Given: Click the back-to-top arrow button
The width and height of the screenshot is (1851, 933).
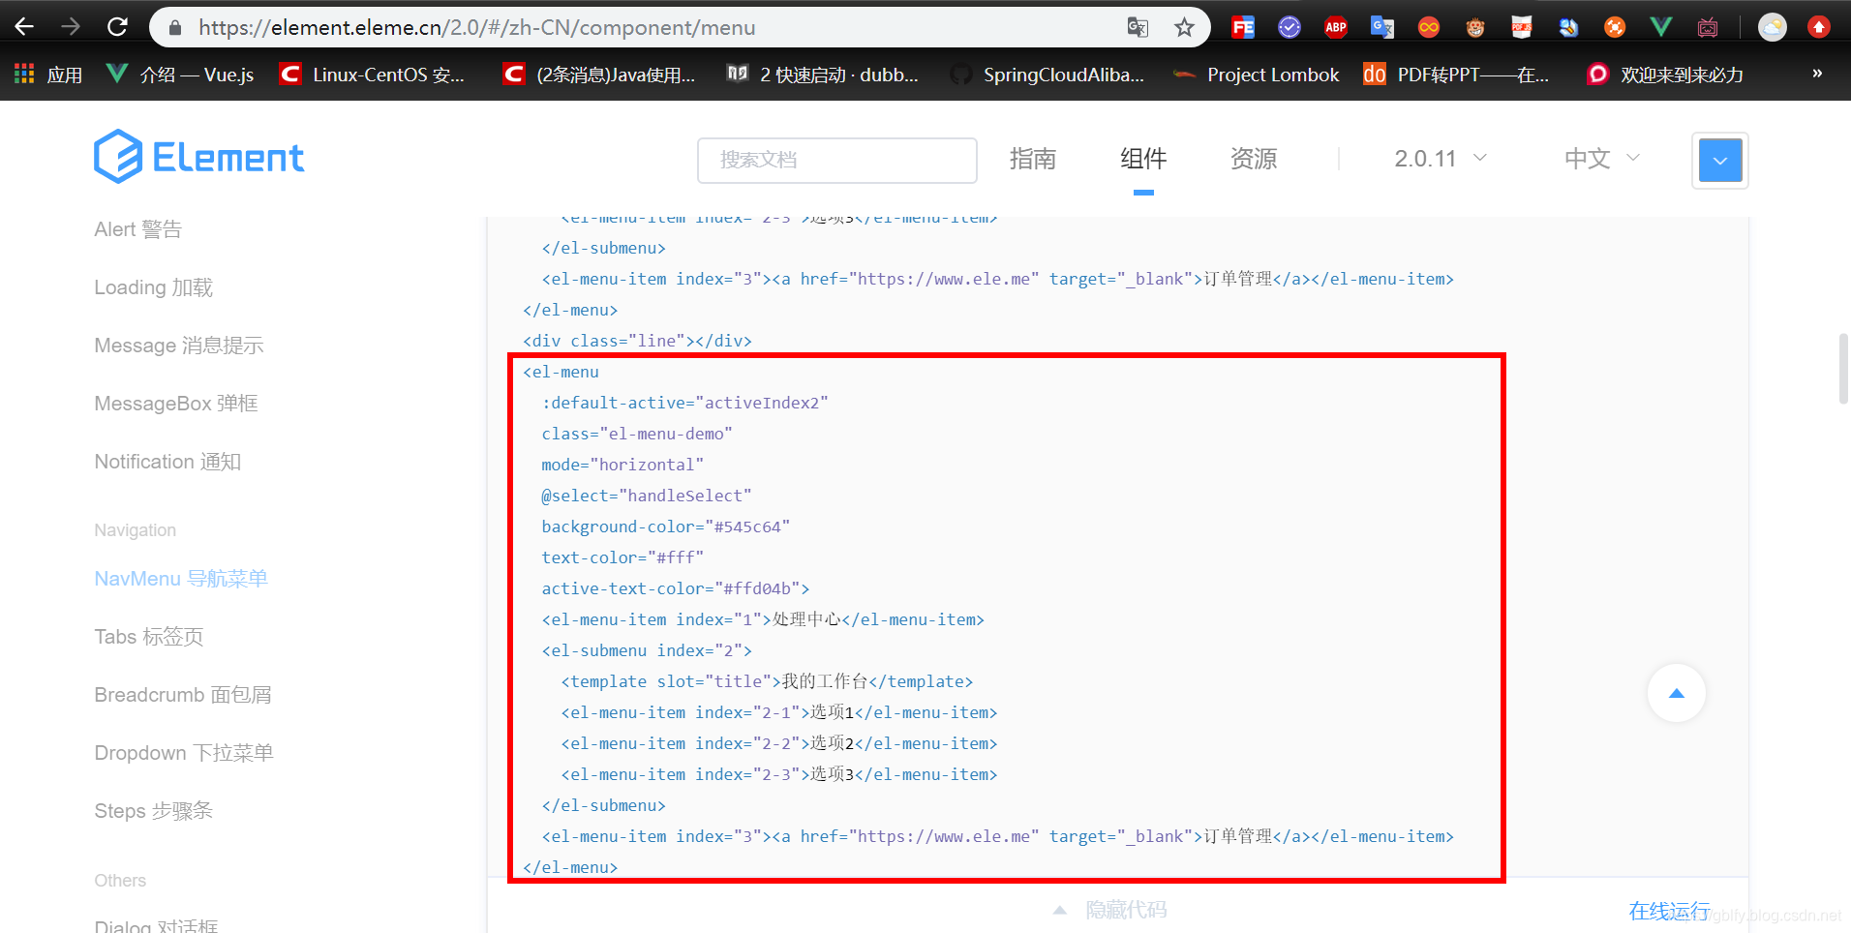Looking at the screenshot, I should pos(1677,693).
